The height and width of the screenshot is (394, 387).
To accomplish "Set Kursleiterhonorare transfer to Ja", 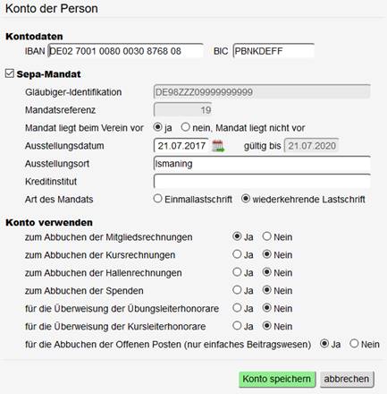I will 237,326.
